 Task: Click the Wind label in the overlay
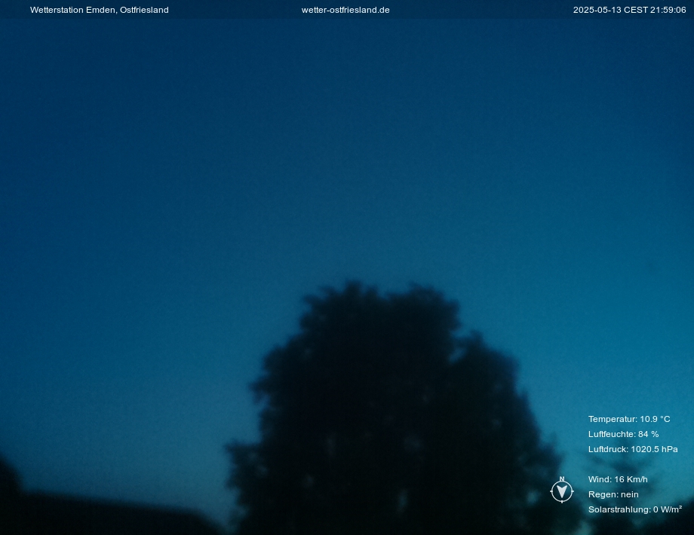tap(600, 479)
